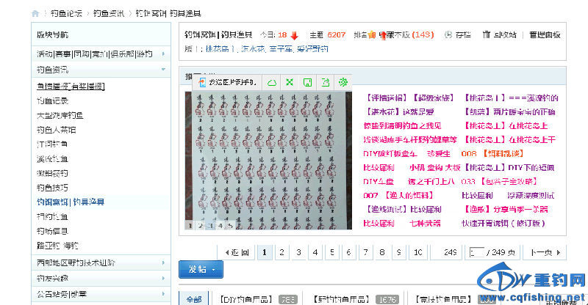588x305 pixels.
Task: Select the 全部 thread filter tab
Action: 194,299
